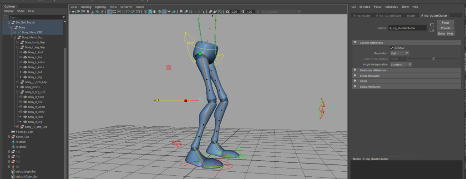Collapse the Bony_L_leg_Grp tree node
The height and width of the screenshot is (179, 466).
pyautogui.click(x=18, y=47)
